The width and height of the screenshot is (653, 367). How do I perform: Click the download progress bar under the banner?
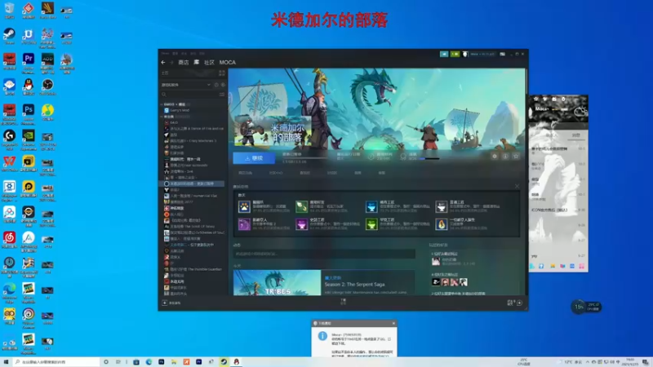click(306, 158)
